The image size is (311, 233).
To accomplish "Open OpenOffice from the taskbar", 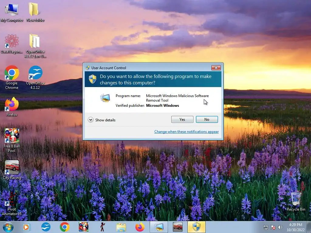I will [x=46, y=227].
